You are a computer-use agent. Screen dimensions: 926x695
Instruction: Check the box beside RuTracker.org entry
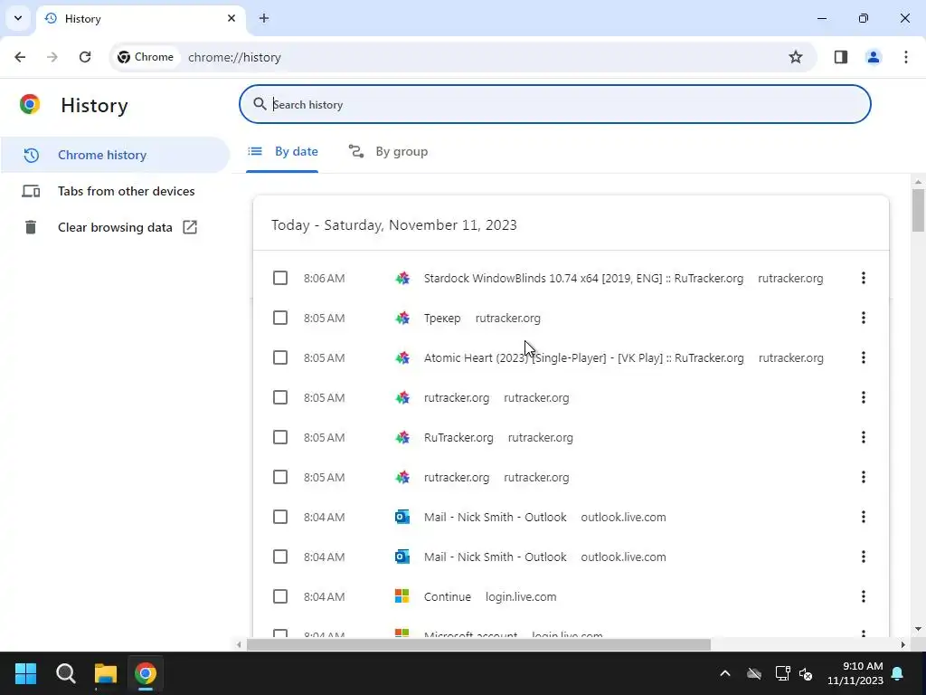coord(280,437)
